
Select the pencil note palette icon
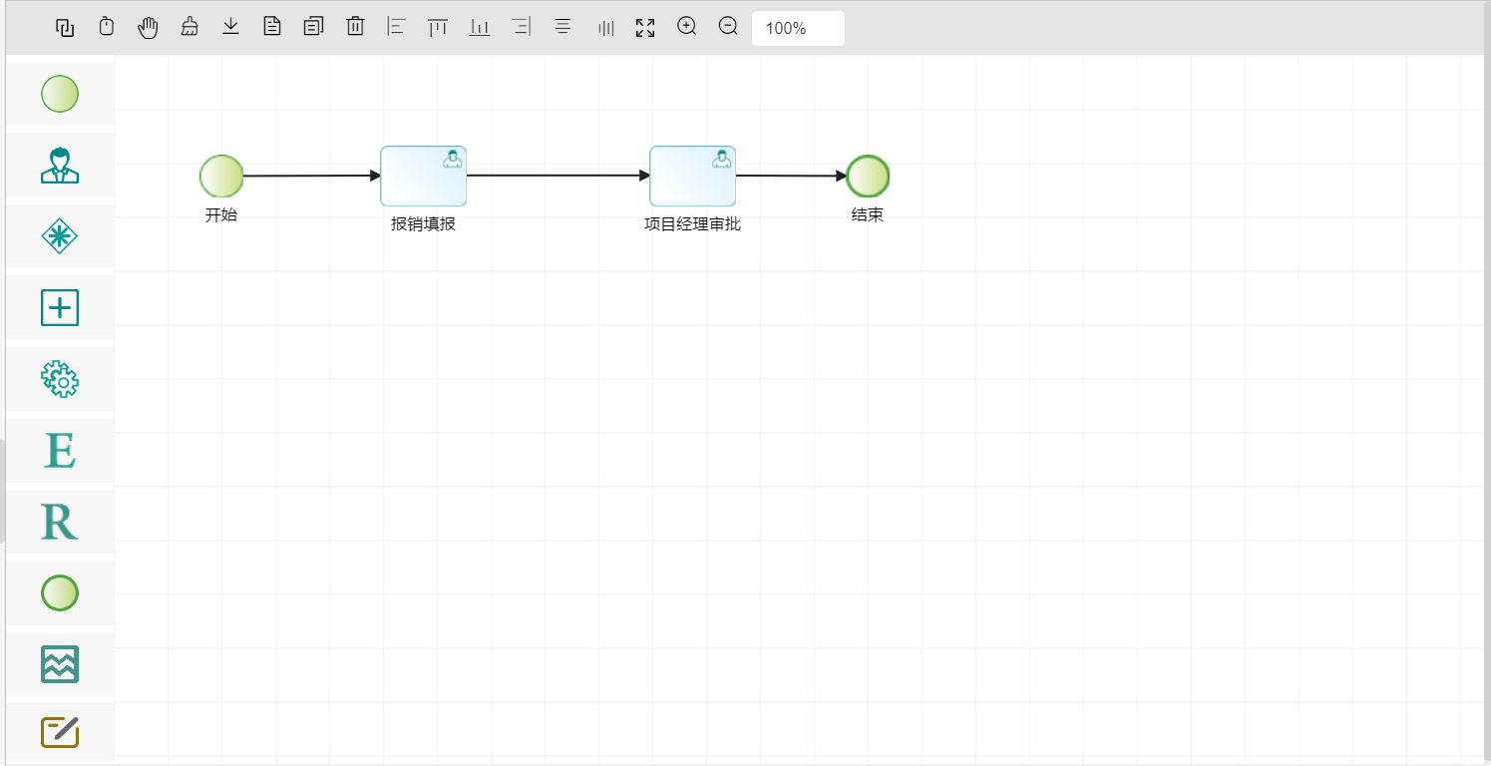tap(60, 733)
